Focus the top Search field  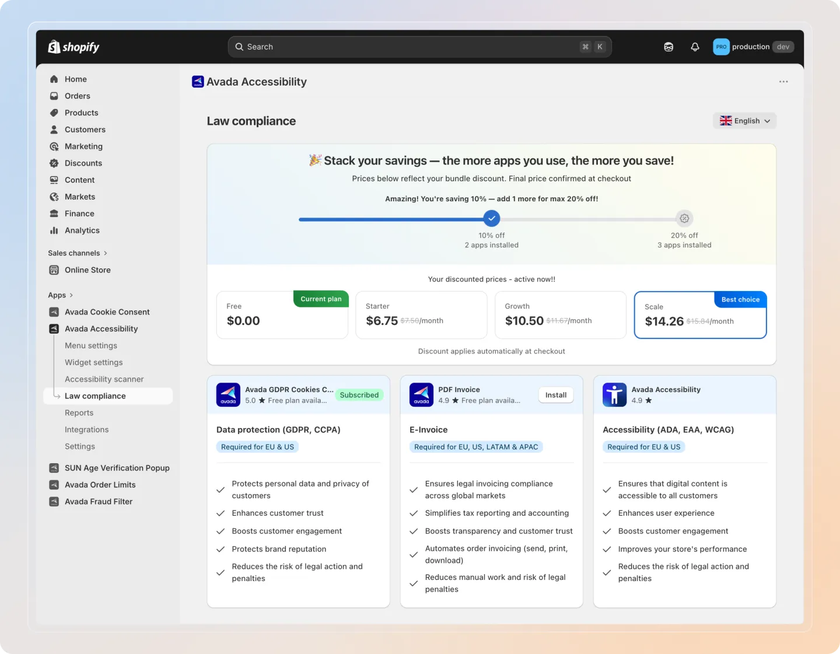click(x=419, y=47)
